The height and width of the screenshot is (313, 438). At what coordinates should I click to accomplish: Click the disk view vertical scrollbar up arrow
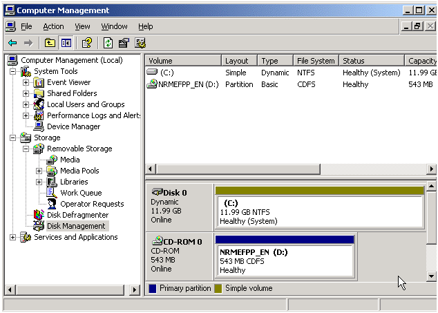point(432,187)
